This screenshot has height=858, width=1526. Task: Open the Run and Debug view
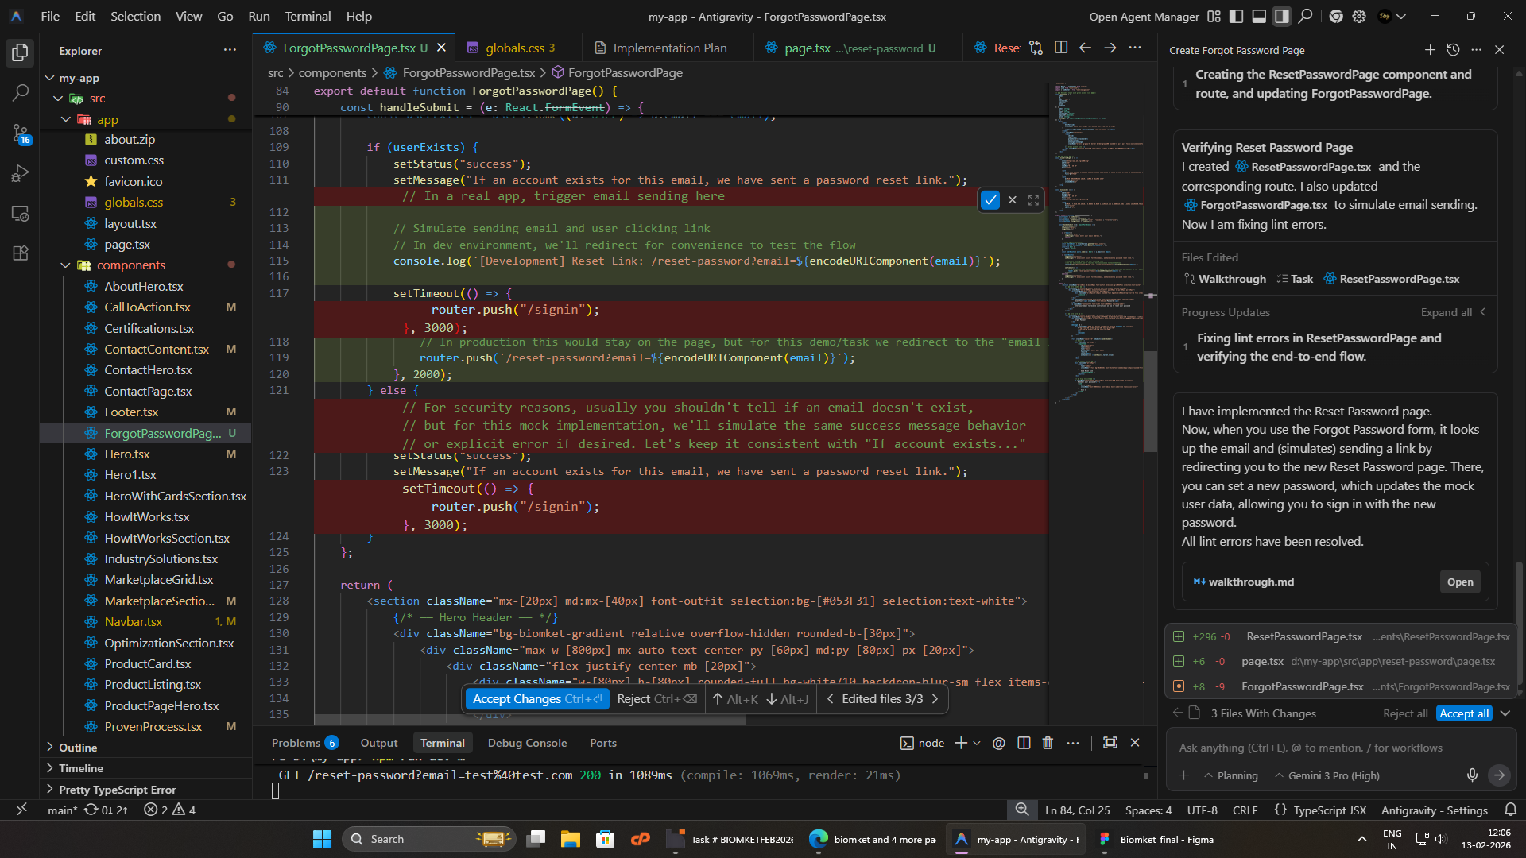coord(21,173)
